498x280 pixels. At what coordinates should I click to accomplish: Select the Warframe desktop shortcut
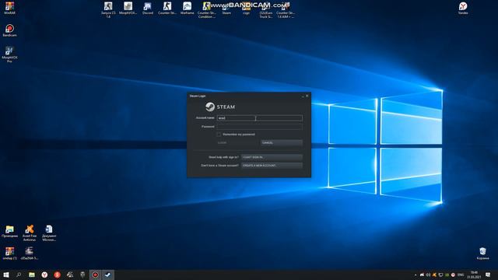187,9
